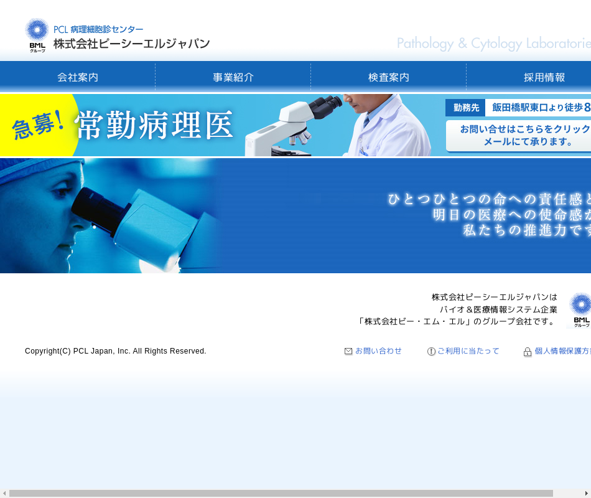Click the BML logo beside group description

580,309
